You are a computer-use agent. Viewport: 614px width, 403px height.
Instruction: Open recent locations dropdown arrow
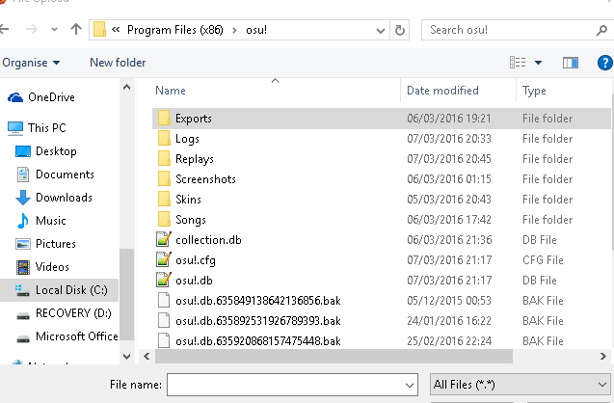tap(54, 29)
